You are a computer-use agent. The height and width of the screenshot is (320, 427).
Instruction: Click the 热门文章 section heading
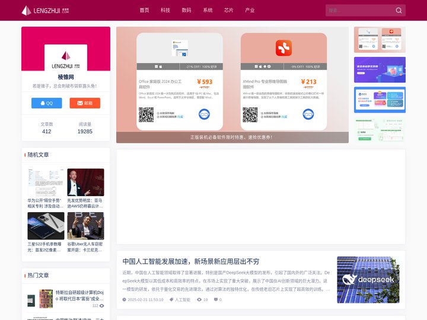pyautogui.click(x=38, y=276)
